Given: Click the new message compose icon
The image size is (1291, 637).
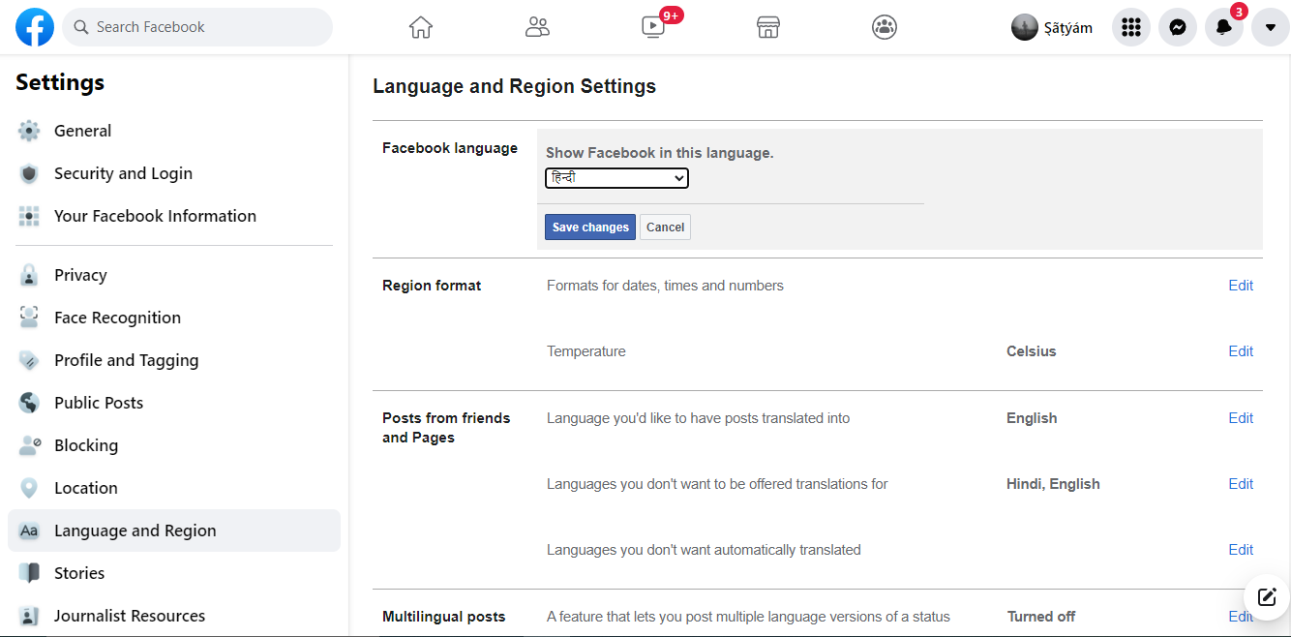Looking at the screenshot, I should [1267, 596].
